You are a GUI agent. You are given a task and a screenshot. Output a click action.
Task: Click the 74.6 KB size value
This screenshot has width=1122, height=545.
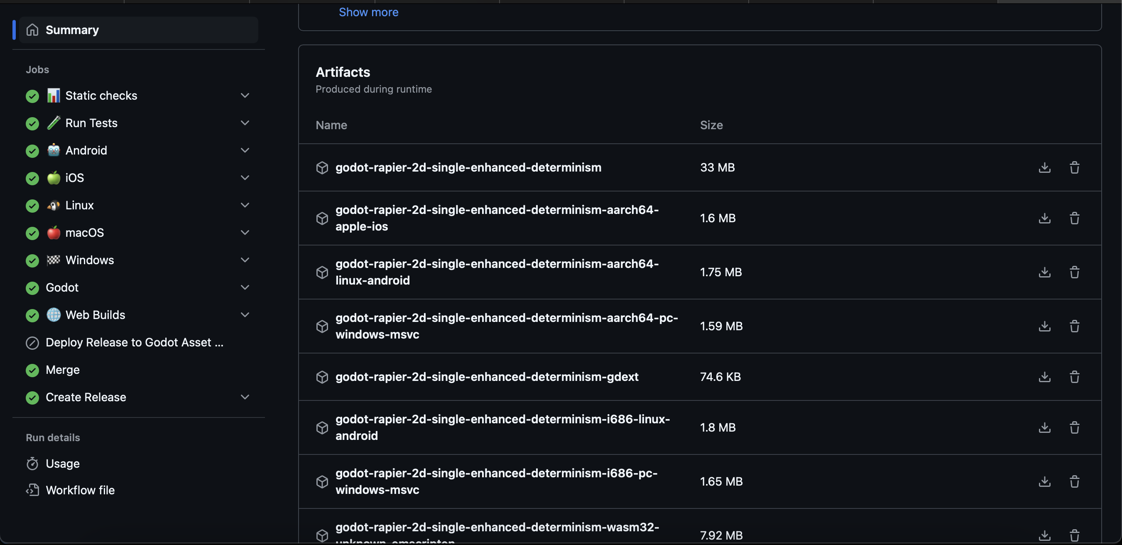click(x=720, y=376)
